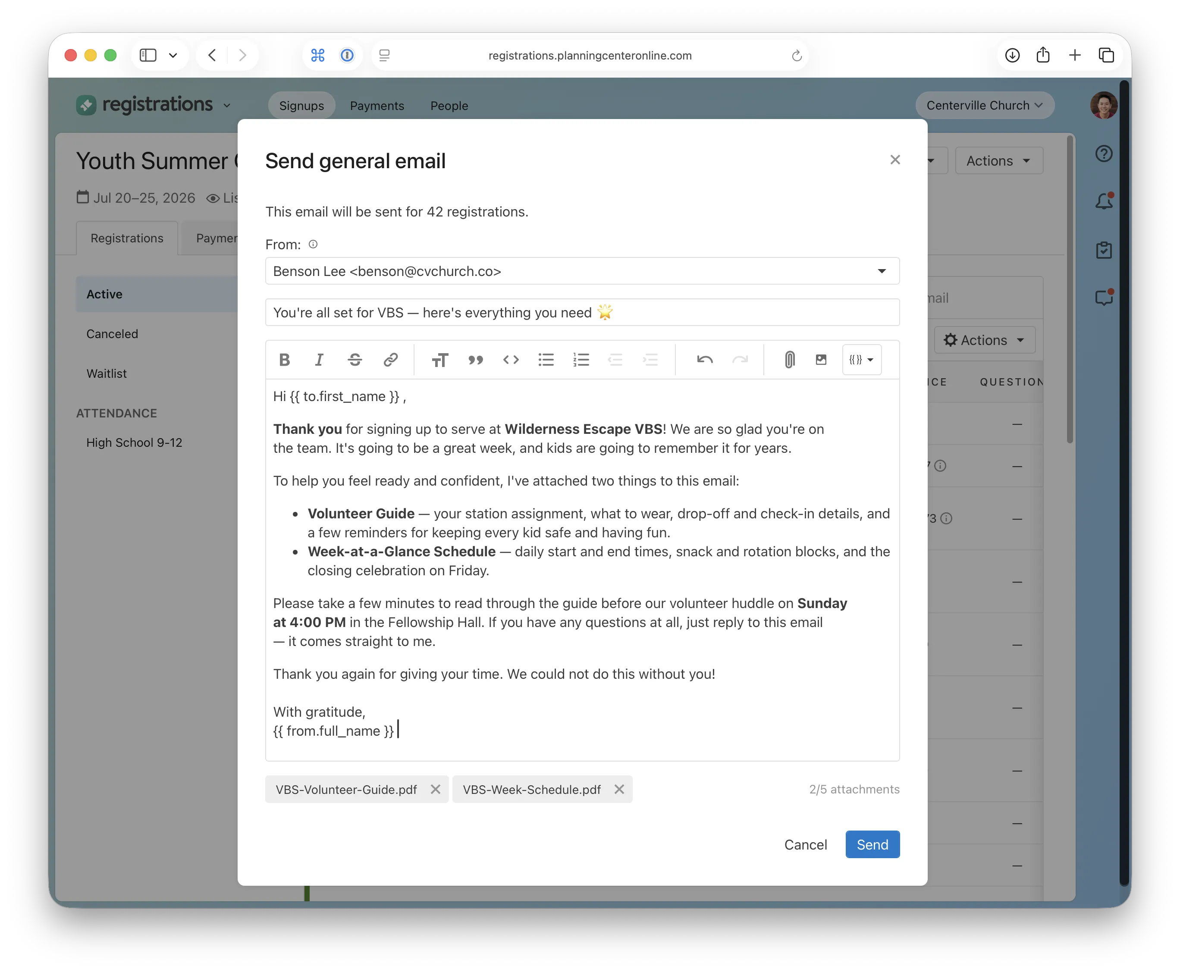The width and height of the screenshot is (1180, 972).
Task: Select the Active registrations filter
Action: 157,294
